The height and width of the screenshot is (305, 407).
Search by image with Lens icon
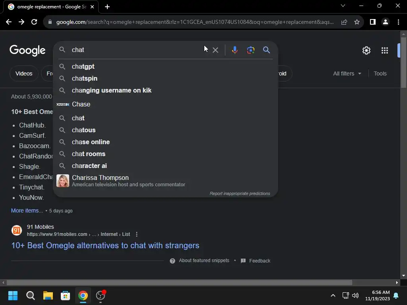[x=250, y=50]
